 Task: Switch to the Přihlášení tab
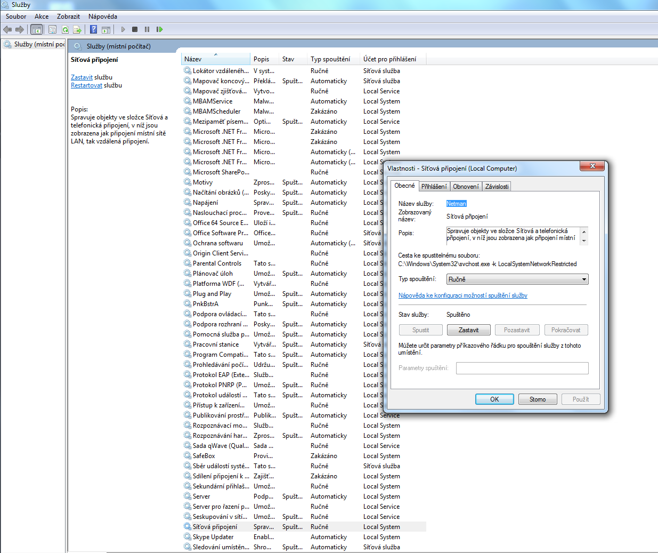[434, 187]
